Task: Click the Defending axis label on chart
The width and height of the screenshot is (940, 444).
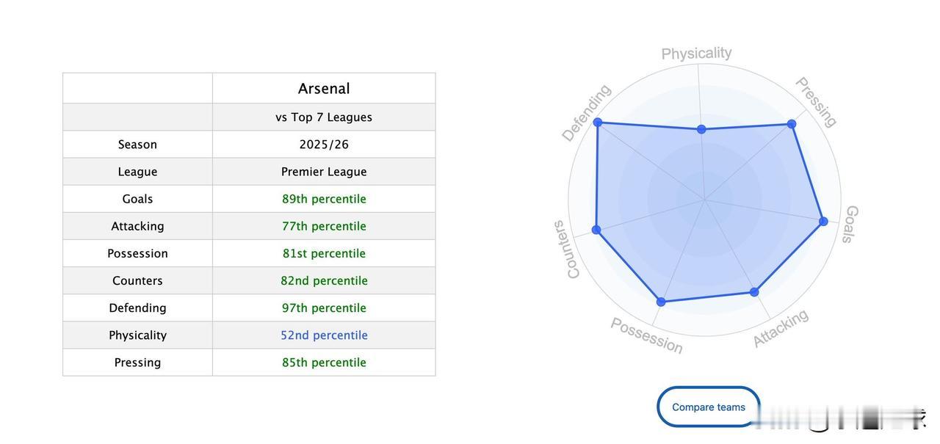Action: point(586,112)
